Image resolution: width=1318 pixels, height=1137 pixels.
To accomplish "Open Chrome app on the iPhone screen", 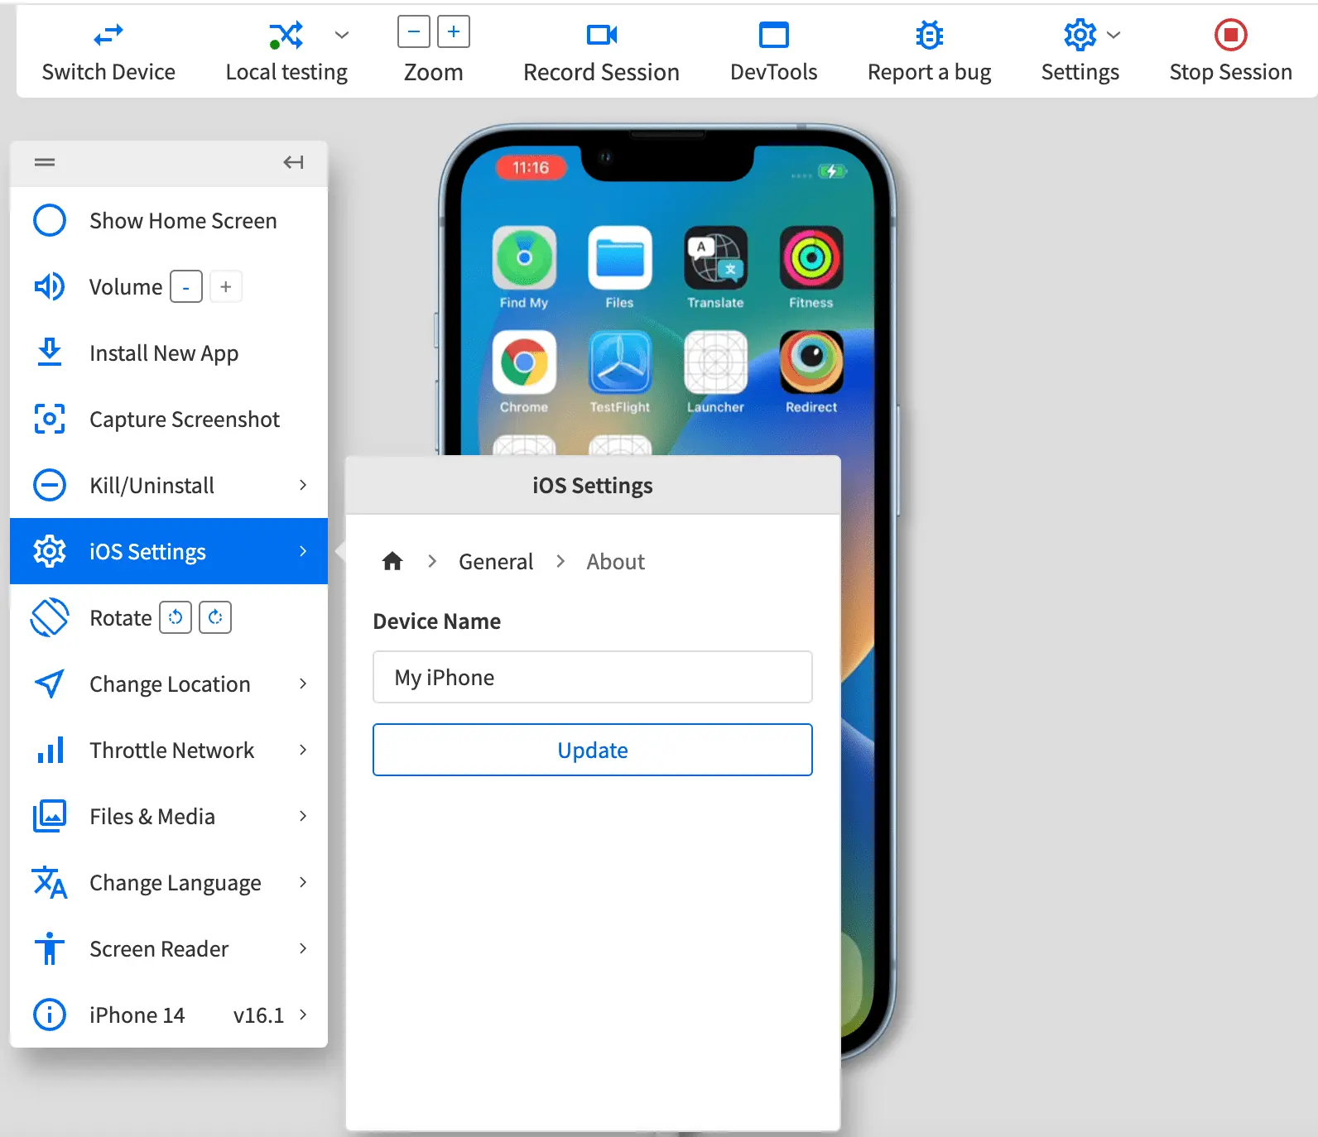I will (524, 362).
